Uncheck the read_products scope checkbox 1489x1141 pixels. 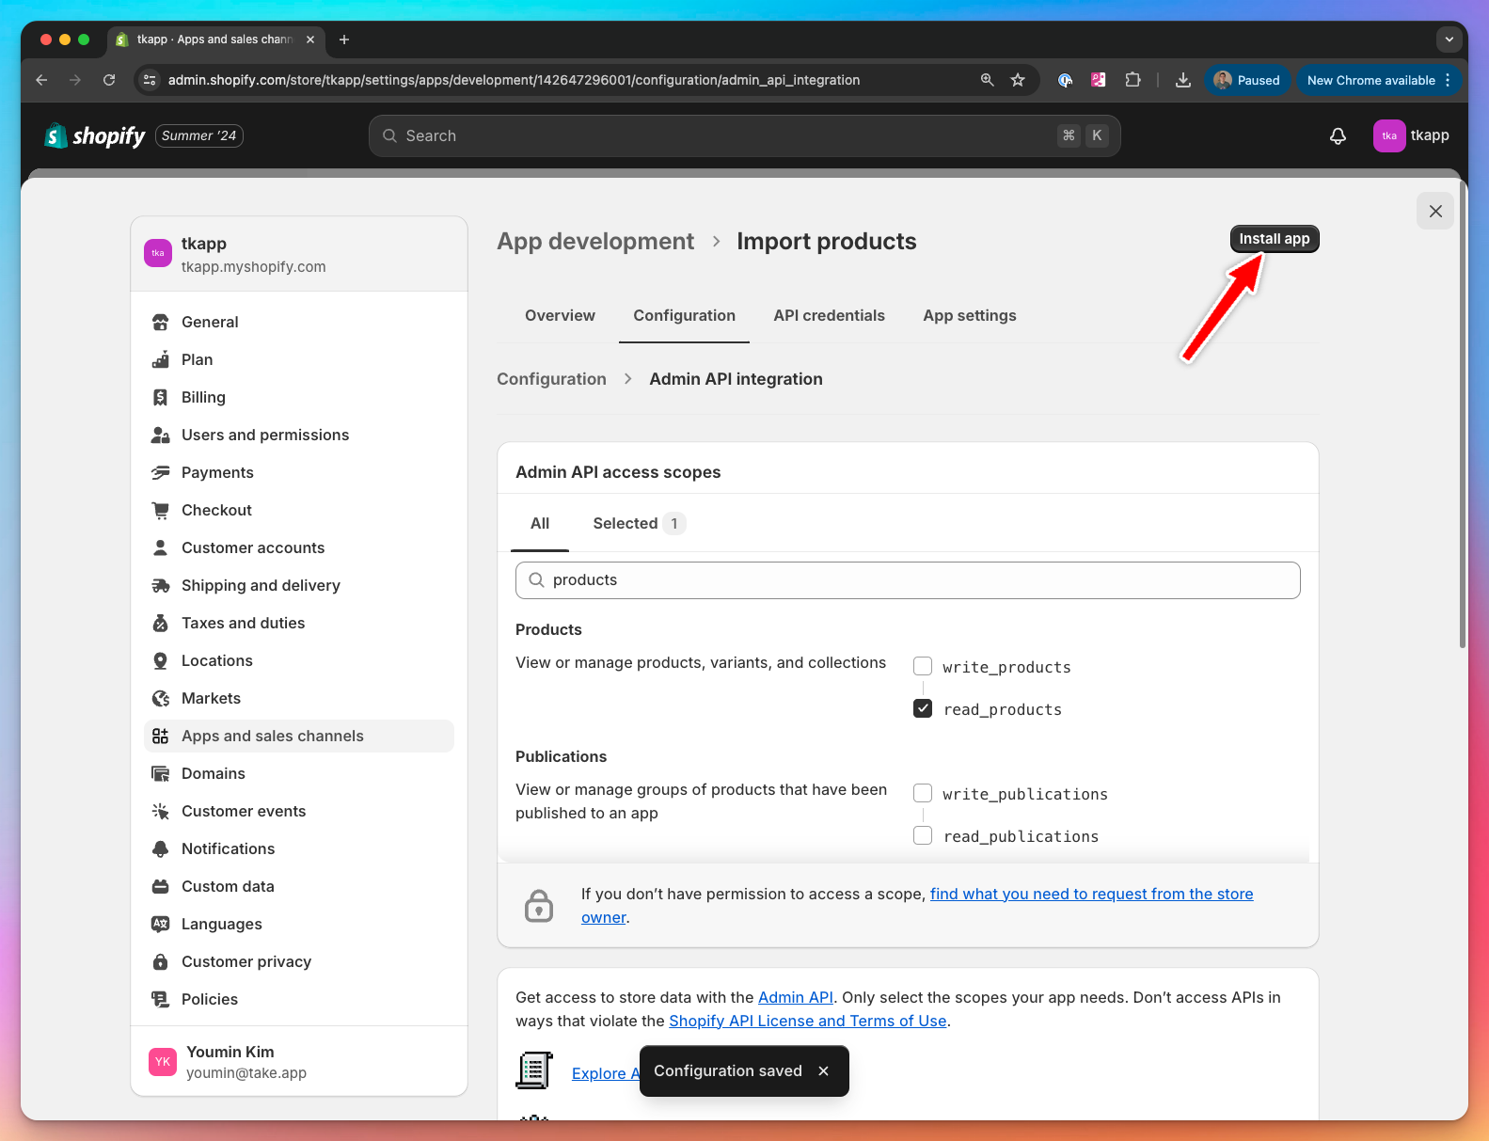click(923, 708)
